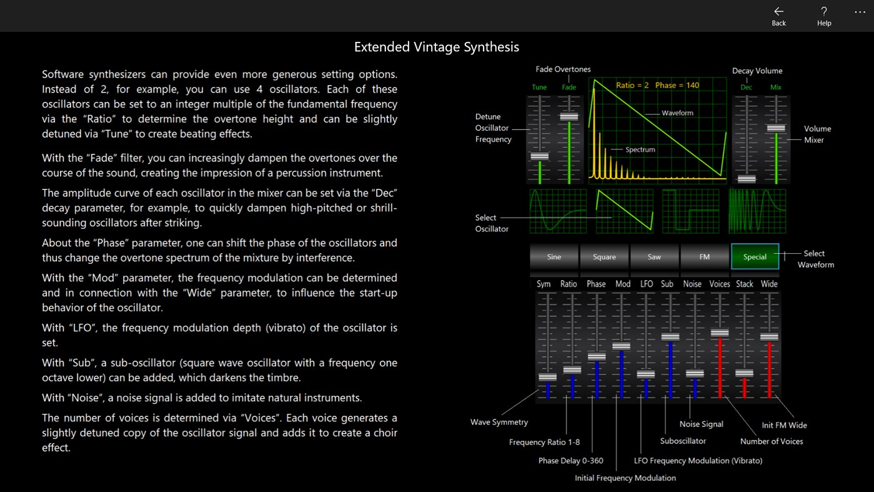The image size is (874, 492).
Task: Select the Sine waveform
Action: coord(554,256)
